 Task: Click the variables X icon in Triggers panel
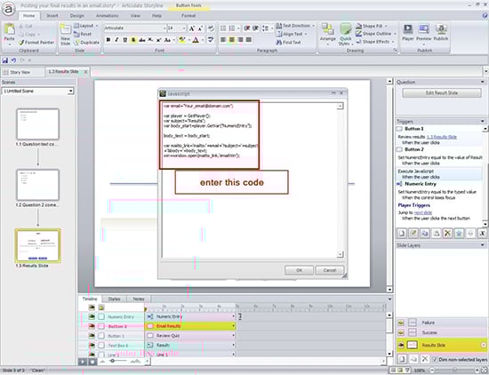[x=482, y=233]
